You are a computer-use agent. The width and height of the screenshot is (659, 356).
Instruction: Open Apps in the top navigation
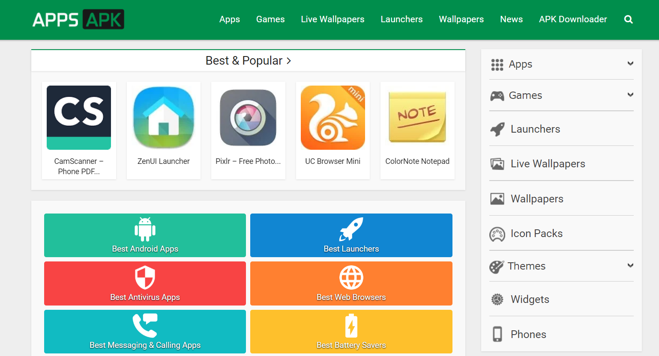pos(230,19)
